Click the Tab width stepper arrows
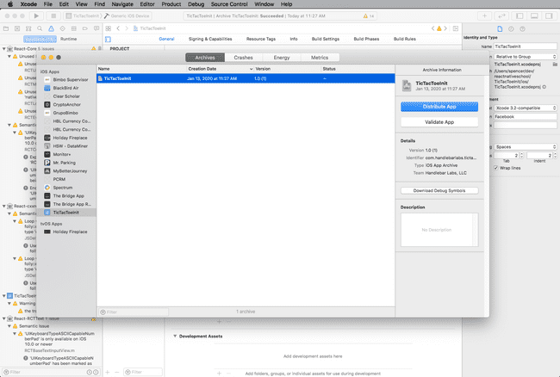Viewport: 560px width, 377px height. pos(522,156)
